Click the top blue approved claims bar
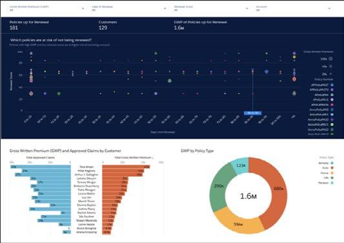 click(41, 167)
